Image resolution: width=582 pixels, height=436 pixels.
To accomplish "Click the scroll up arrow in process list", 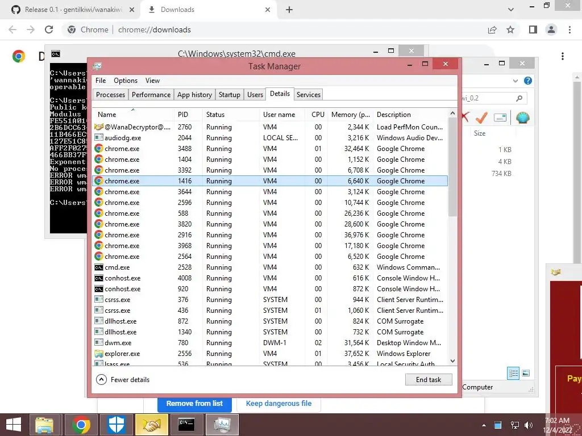I will point(452,113).
